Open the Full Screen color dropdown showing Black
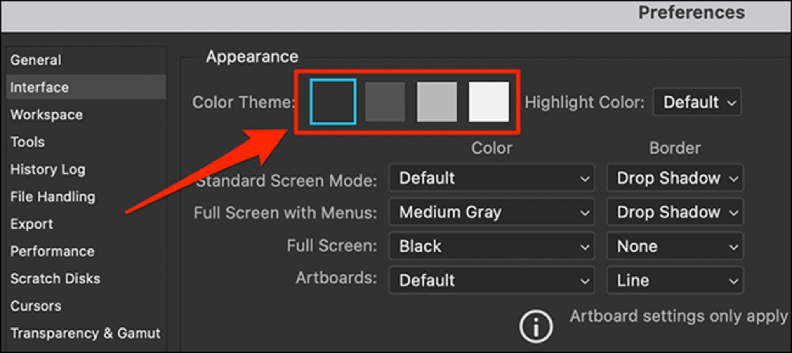 [x=491, y=246]
